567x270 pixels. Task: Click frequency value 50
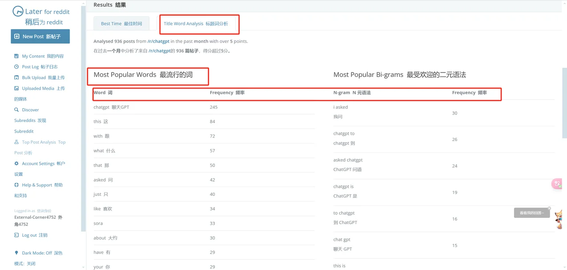click(213, 165)
